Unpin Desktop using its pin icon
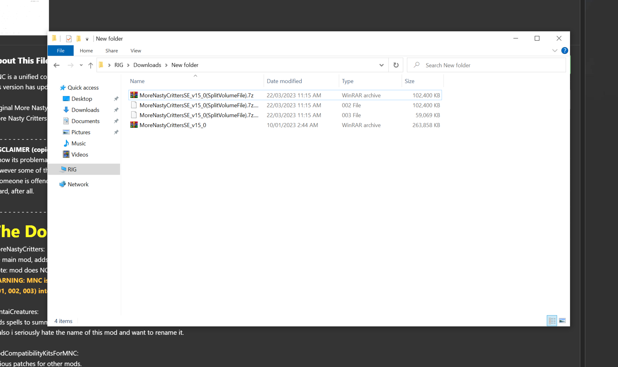Image resolution: width=618 pixels, height=367 pixels. pos(116,99)
